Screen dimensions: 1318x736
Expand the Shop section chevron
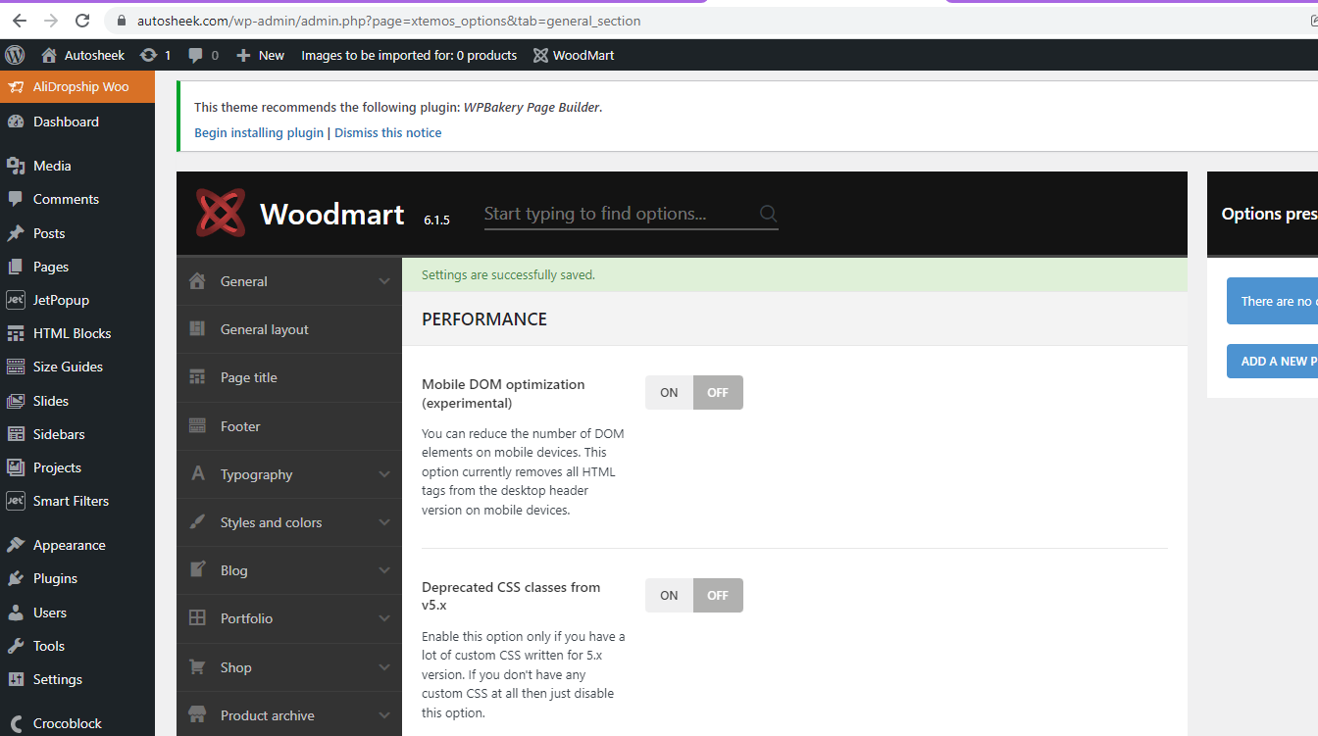[x=384, y=667]
